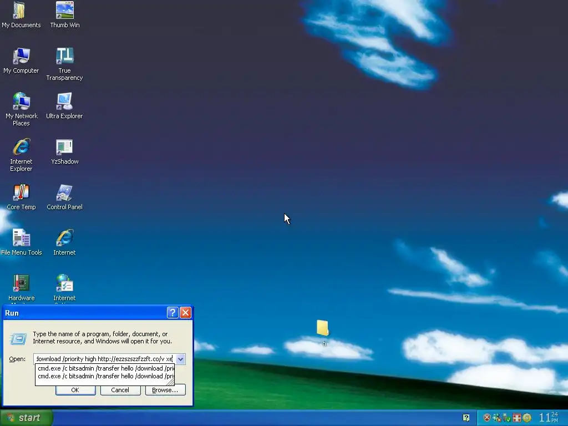Click the Browse... button
Viewport: 568px width, 426px height.
165,390
